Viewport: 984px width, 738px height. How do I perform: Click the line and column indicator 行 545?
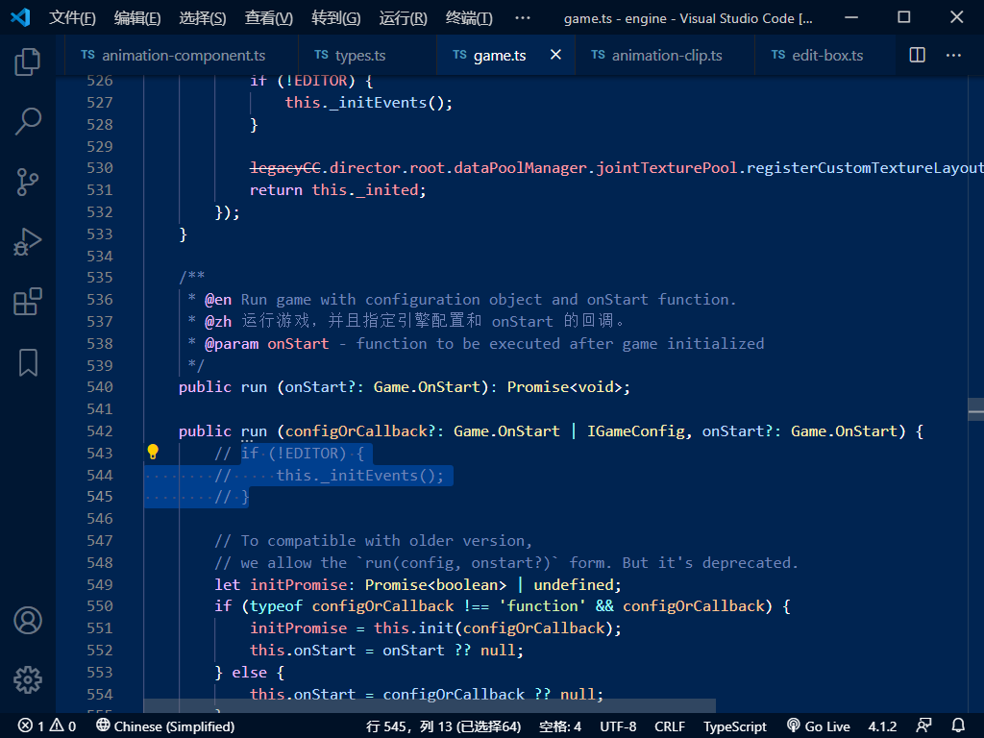click(444, 726)
